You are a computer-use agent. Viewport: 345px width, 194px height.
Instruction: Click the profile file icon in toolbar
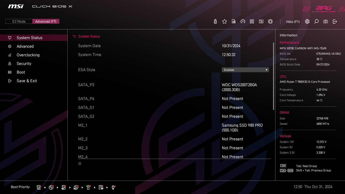234,22
